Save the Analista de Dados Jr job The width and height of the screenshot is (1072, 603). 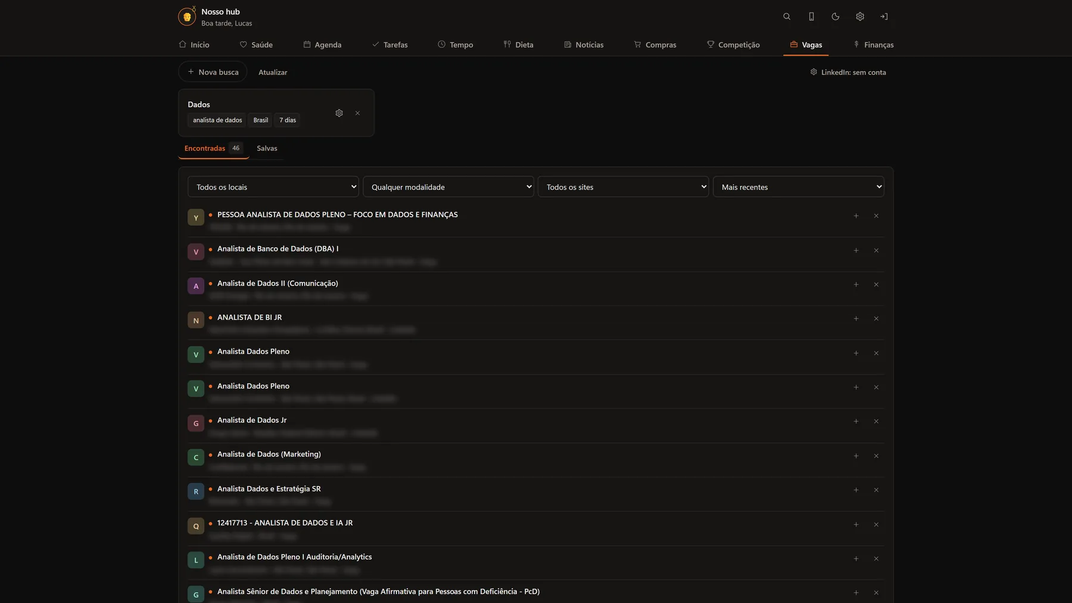click(x=856, y=421)
